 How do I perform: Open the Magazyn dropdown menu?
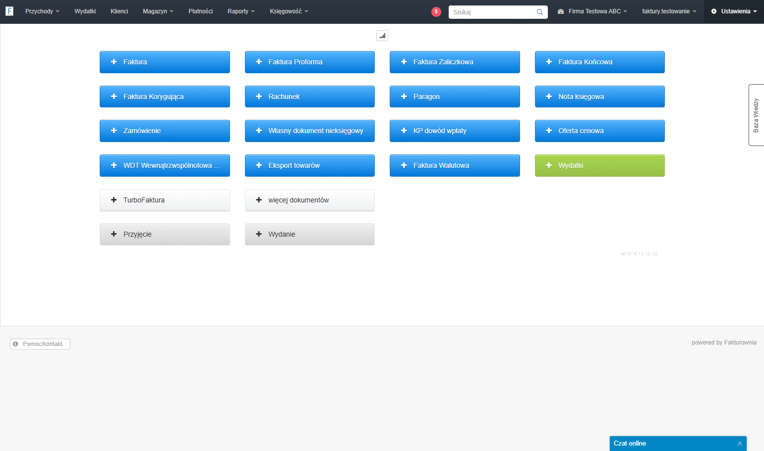158,11
